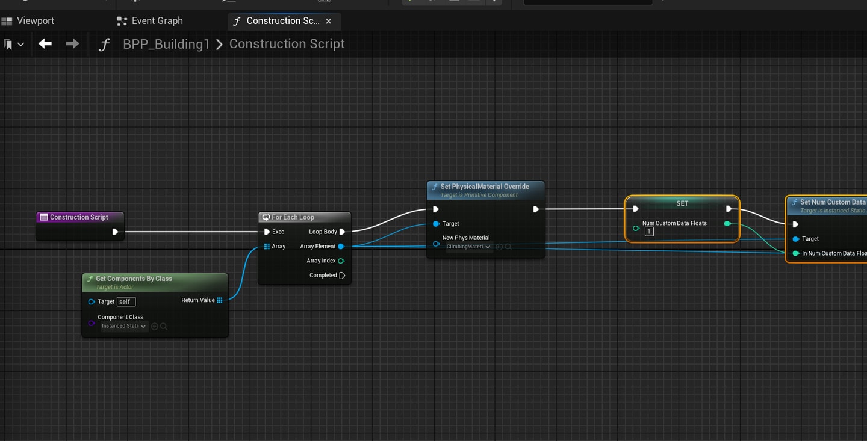The image size is (867, 441).
Task: Go forward with the right arrow
Action: [72, 43]
